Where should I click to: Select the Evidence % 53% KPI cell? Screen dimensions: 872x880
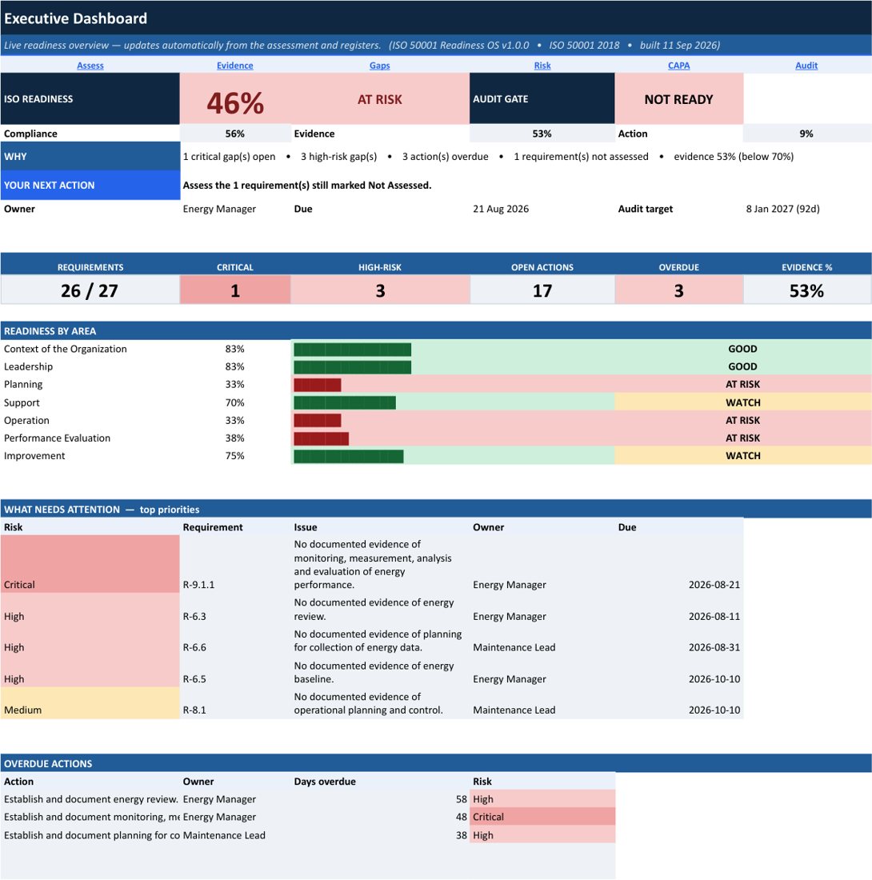tap(806, 290)
